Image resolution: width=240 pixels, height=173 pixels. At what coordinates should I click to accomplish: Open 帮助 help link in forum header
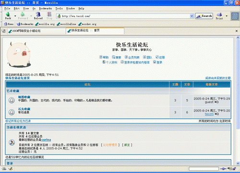104,57
